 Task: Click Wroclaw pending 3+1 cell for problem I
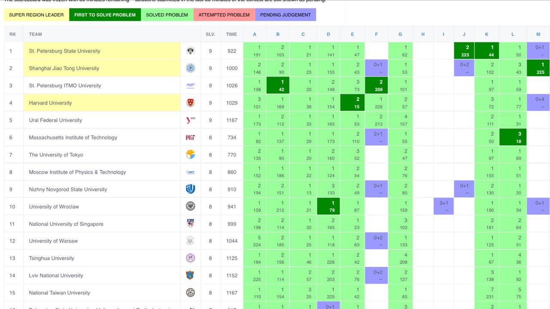click(x=443, y=206)
